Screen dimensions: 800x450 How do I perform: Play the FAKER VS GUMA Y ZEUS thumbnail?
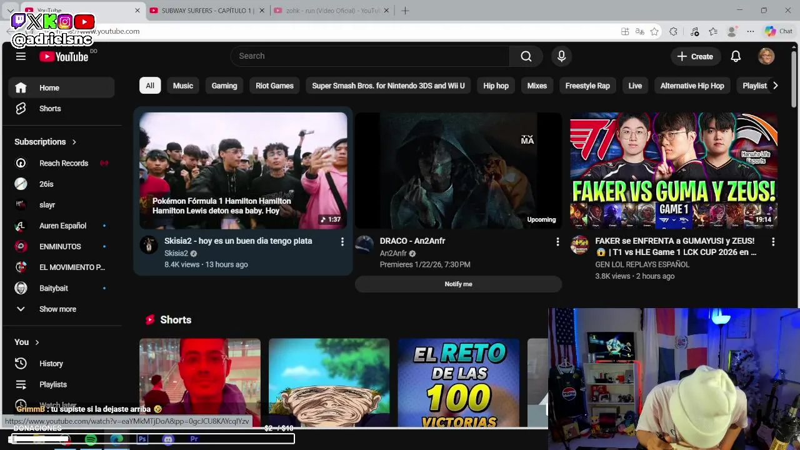pyautogui.click(x=674, y=171)
